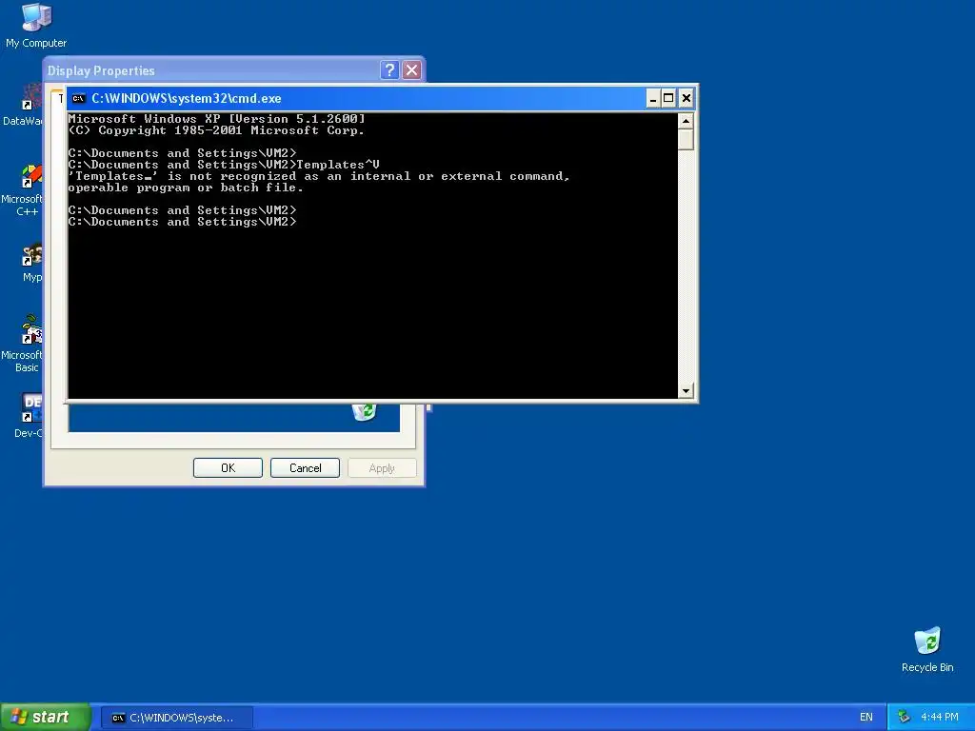The image size is (975, 731).
Task: Click the 'Microsoft Windows XP [Version 5.1.2600]' line
Action: [x=216, y=119]
